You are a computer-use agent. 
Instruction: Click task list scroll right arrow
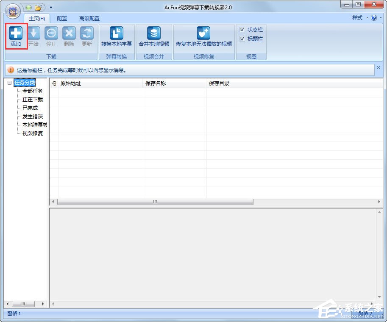tap(379, 202)
